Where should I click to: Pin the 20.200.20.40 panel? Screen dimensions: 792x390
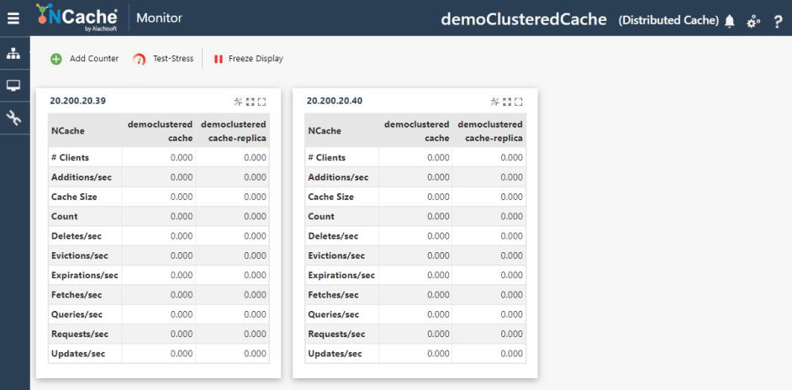click(494, 102)
